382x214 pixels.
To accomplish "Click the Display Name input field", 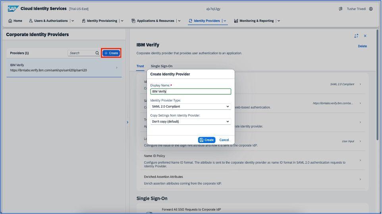I will (191, 92).
